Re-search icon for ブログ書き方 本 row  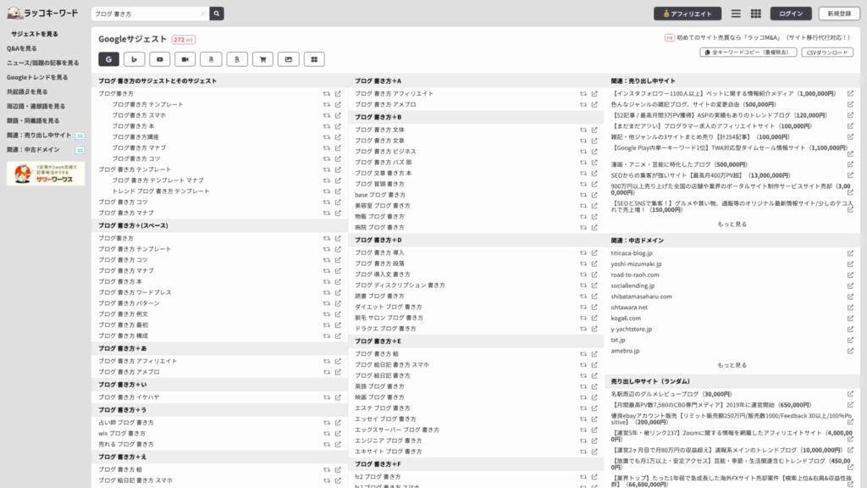point(327,126)
